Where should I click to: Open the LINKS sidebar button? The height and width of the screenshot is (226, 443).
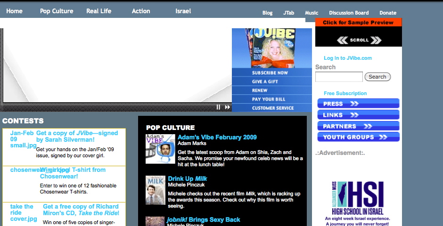[358, 115]
